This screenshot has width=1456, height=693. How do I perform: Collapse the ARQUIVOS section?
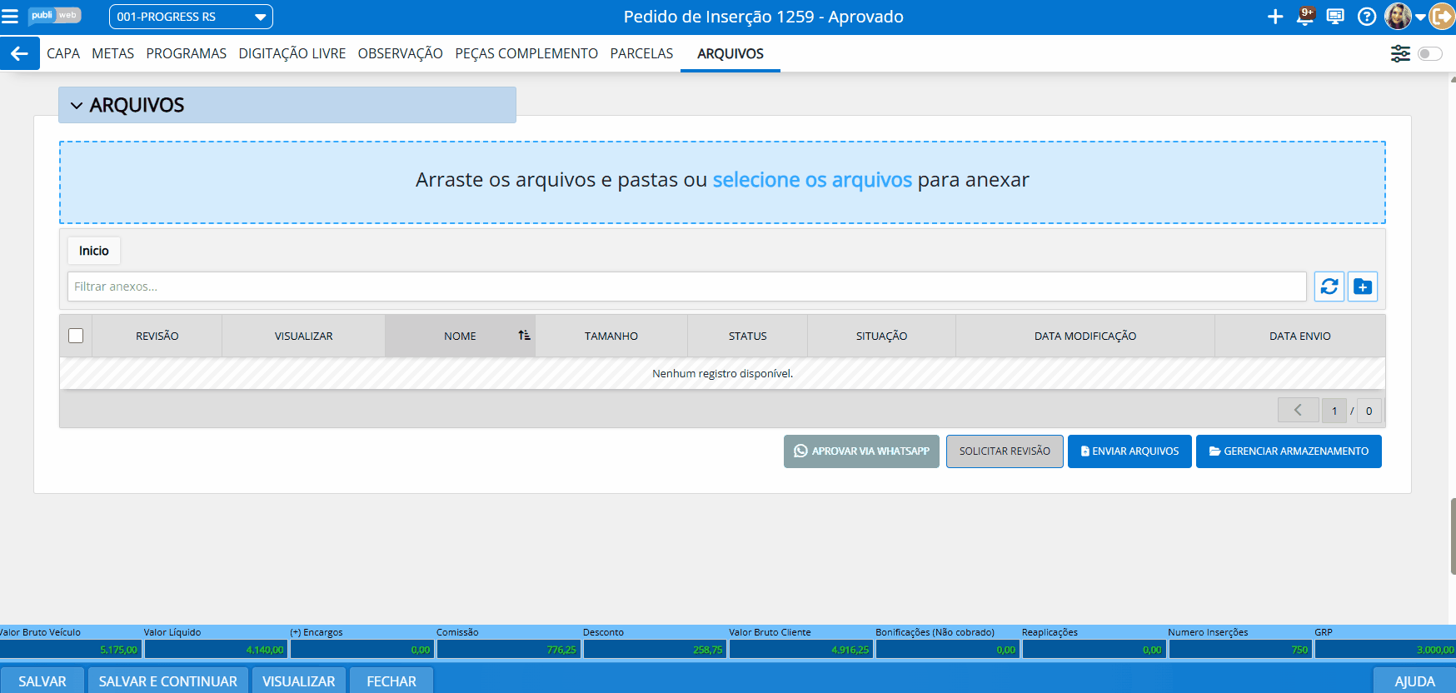77,106
